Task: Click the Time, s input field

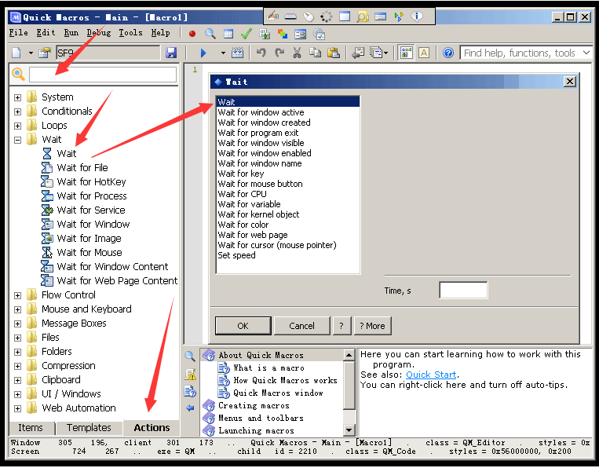Action: click(x=463, y=291)
